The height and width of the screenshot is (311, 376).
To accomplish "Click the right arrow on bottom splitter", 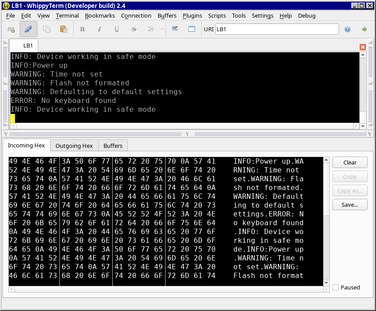I will 370,134.
